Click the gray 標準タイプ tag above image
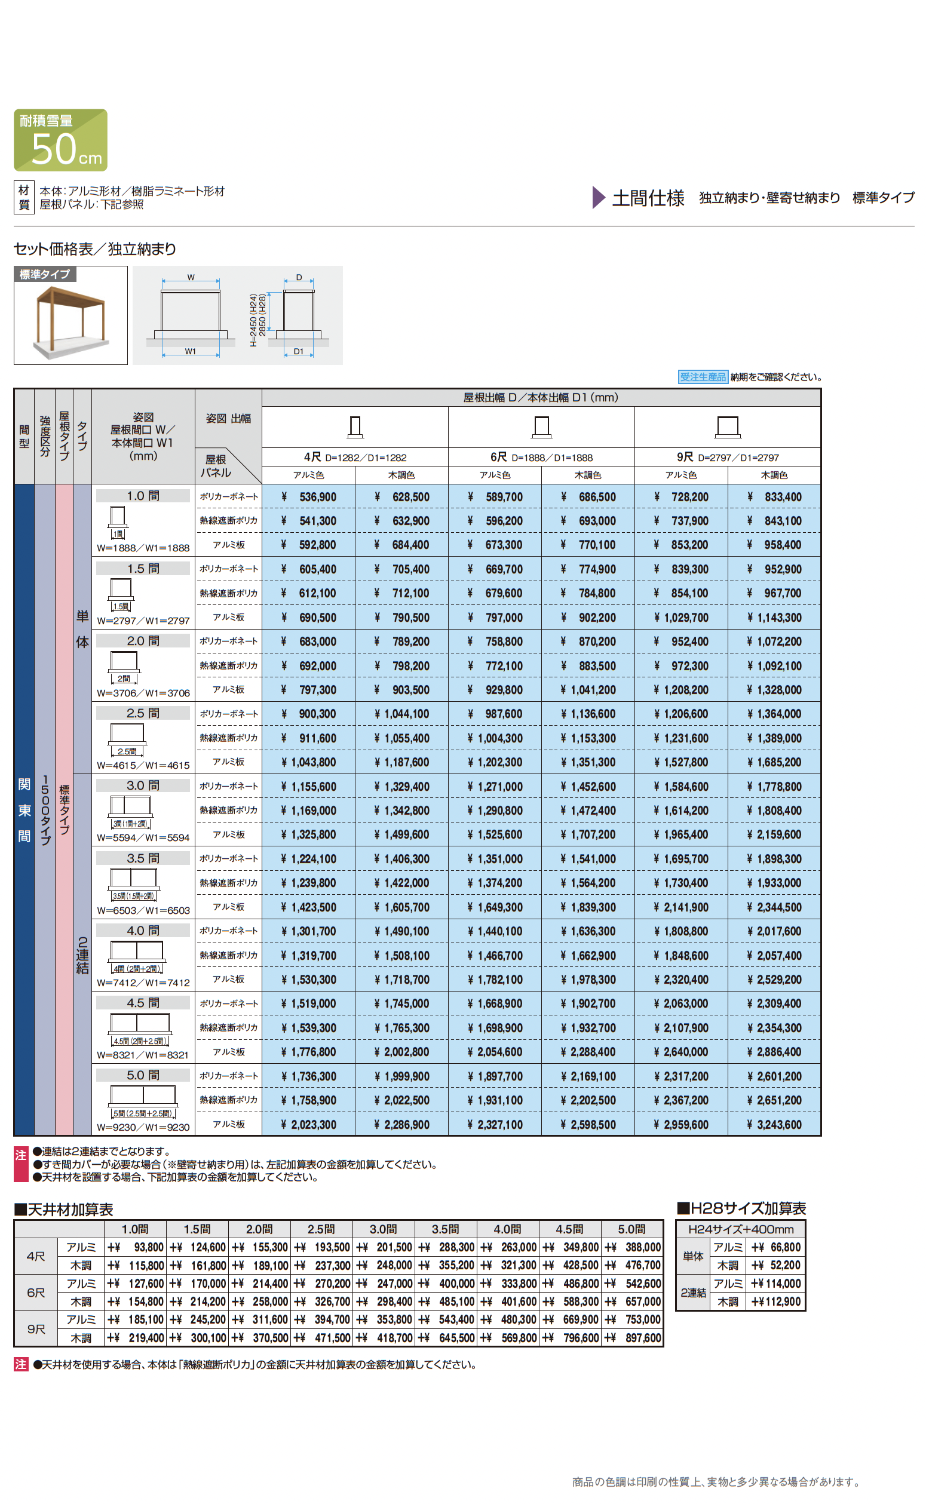This screenshot has width=926, height=1504. click(45, 274)
